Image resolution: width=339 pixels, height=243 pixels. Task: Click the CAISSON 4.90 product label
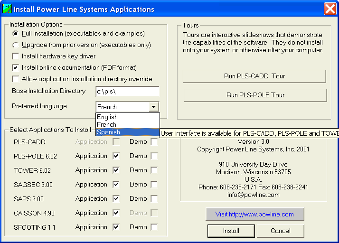34,213
